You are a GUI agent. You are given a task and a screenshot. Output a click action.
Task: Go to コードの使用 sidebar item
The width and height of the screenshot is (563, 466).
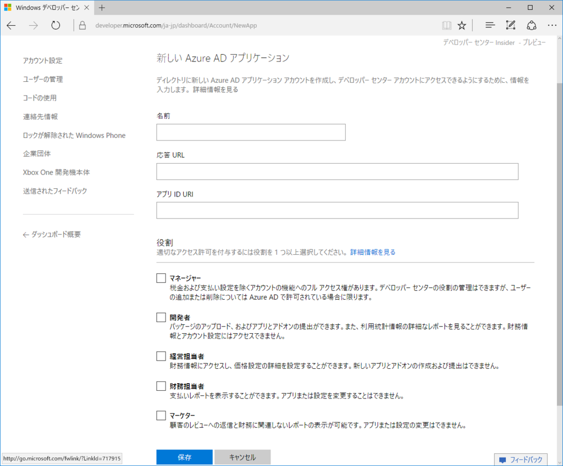[40, 98]
